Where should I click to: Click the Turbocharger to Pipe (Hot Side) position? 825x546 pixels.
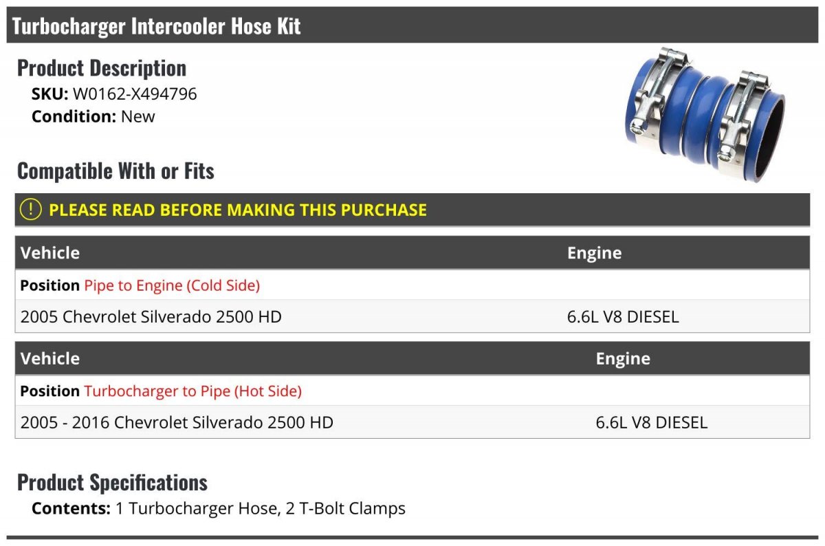point(193,391)
